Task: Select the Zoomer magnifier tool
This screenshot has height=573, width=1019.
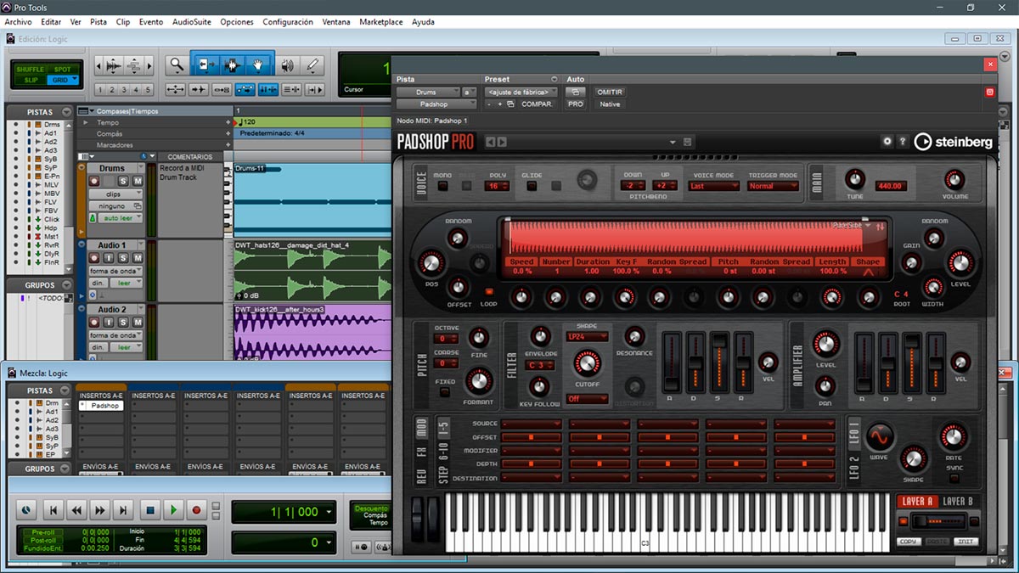Action: pyautogui.click(x=176, y=65)
